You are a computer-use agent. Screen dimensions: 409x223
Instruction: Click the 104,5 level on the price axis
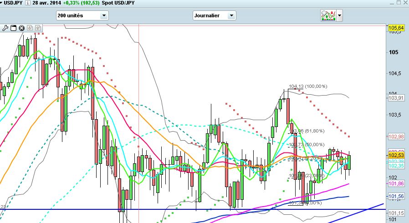395,73
